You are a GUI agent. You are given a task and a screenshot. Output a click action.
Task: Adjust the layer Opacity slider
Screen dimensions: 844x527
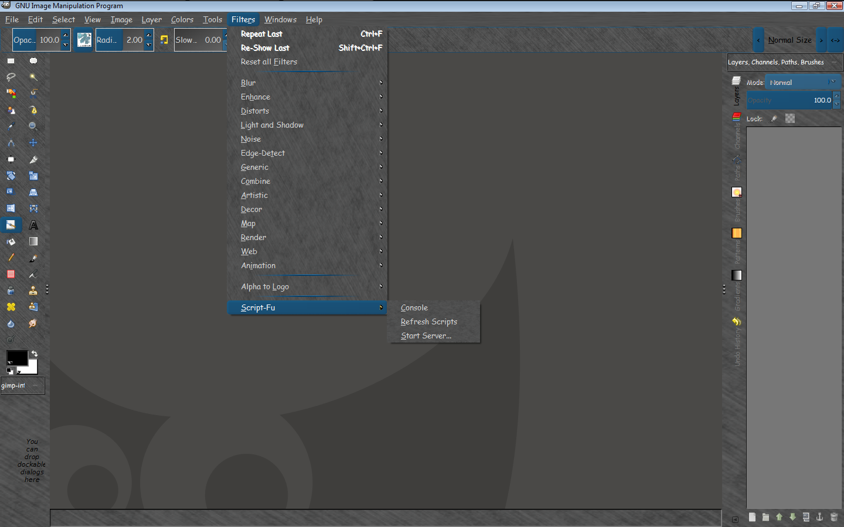[x=789, y=100]
